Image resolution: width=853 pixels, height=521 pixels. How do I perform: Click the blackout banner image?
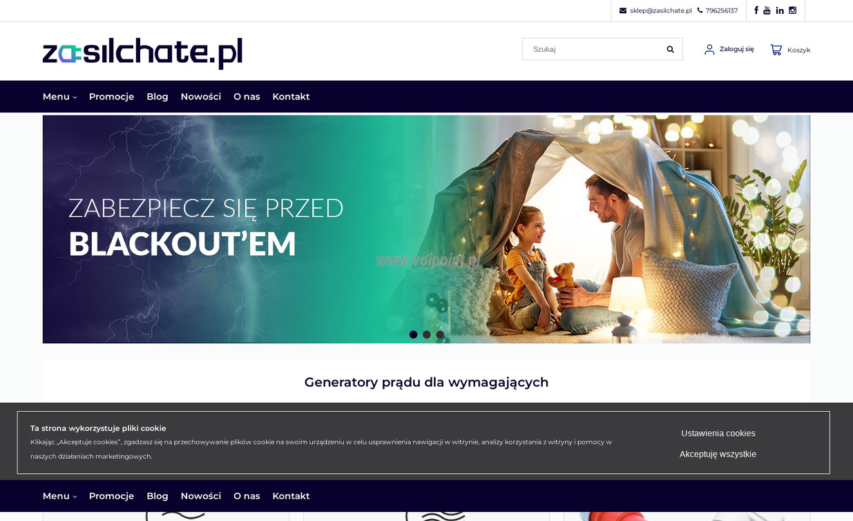tap(426, 229)
